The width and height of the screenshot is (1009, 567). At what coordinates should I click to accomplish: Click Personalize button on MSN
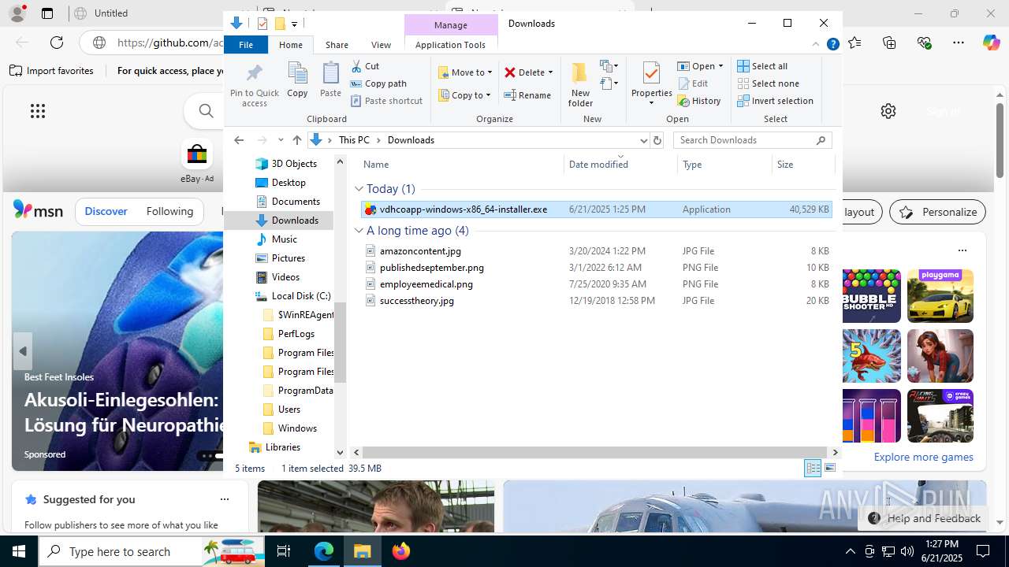[937, 212]
